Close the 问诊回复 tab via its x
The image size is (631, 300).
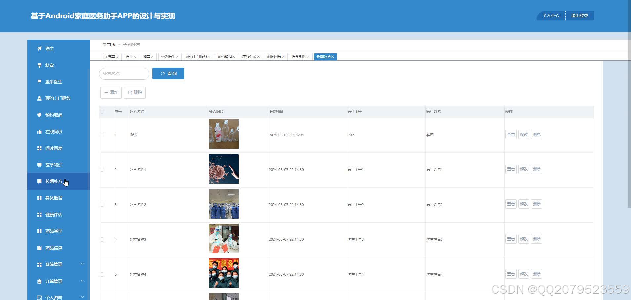click(x=283, y=57)
